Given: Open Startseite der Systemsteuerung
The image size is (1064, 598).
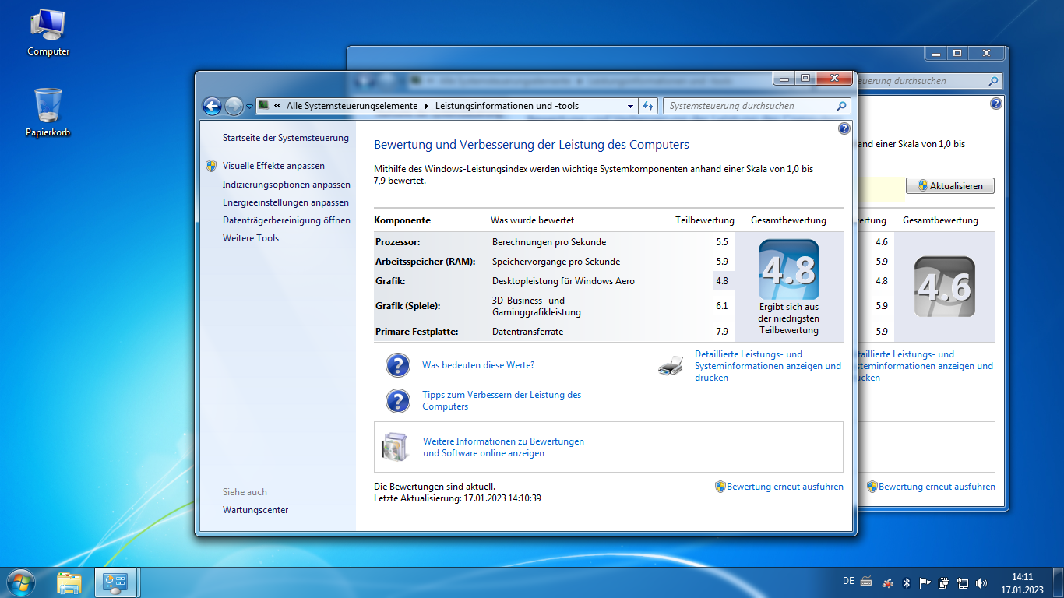Looking at the screenshot, I should [x=286, y=138].
